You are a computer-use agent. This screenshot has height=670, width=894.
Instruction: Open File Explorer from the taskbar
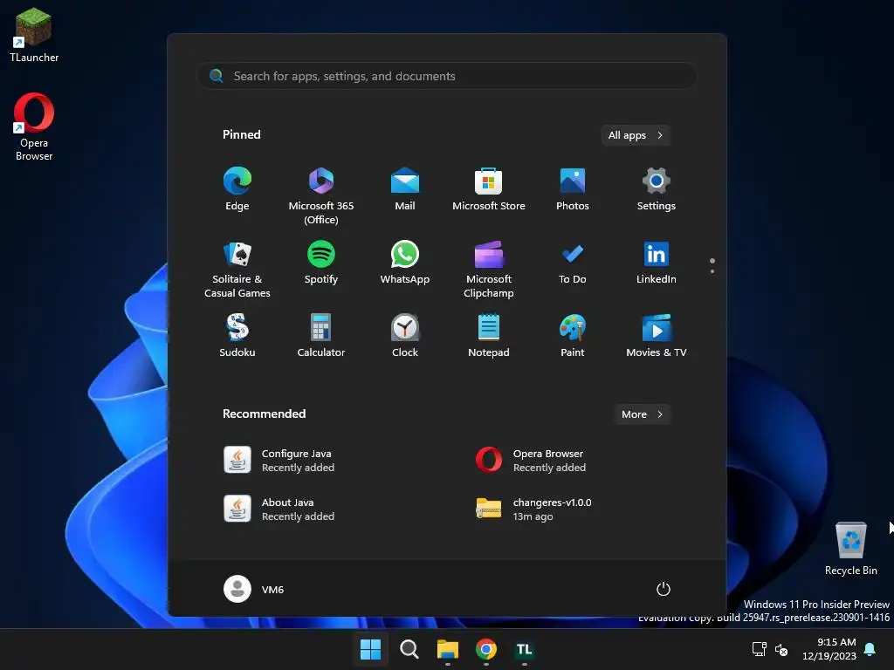(x=448, y=649)
